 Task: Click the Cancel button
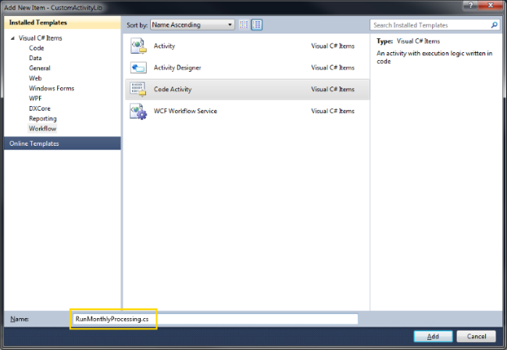[476, 337]
